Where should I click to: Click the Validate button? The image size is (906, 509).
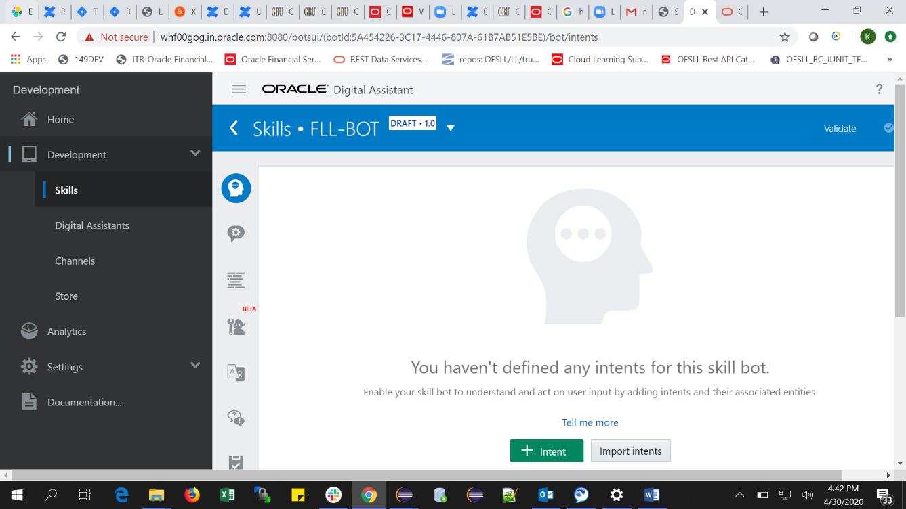point(840,128)
